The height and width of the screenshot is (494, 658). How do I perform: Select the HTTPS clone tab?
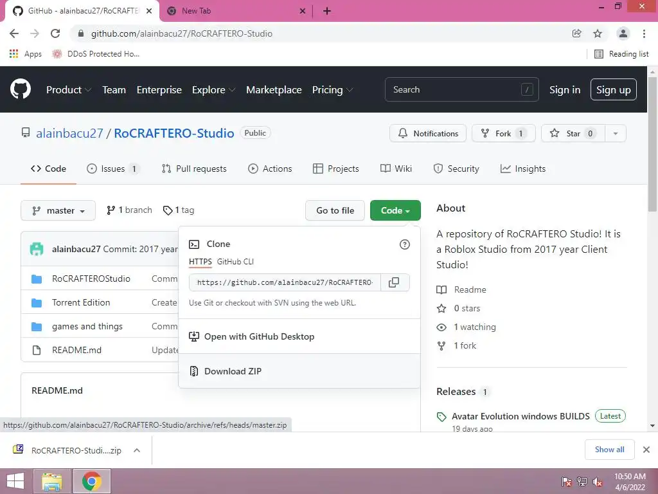point(200,262)
